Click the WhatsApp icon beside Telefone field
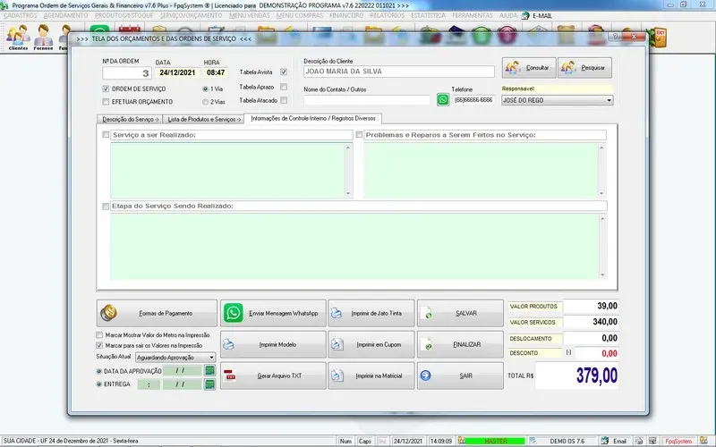The width and height of the screenshot is (716, 447). click(443, 100)
